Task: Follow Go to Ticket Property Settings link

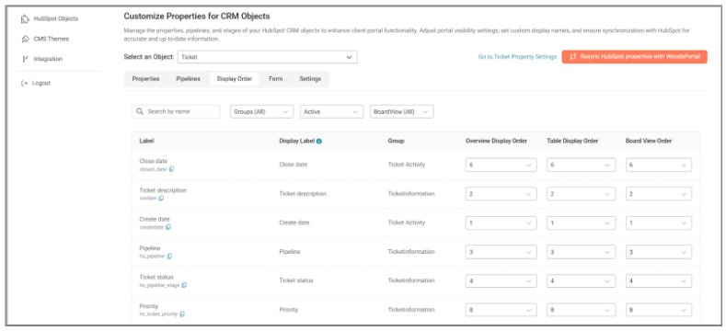Action: click(x=517, y=57)
